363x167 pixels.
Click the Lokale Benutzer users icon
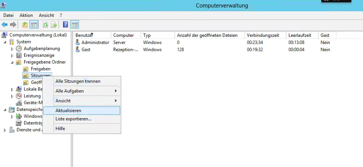tap(19, 89)
